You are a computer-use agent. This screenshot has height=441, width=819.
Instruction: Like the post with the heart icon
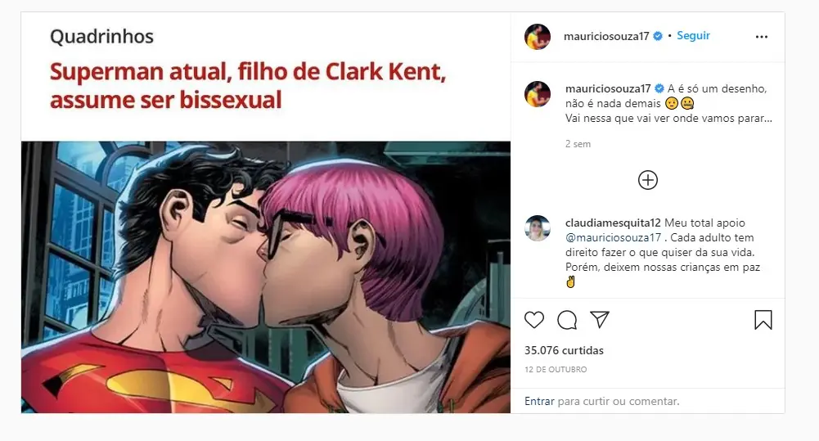point(534,320)
